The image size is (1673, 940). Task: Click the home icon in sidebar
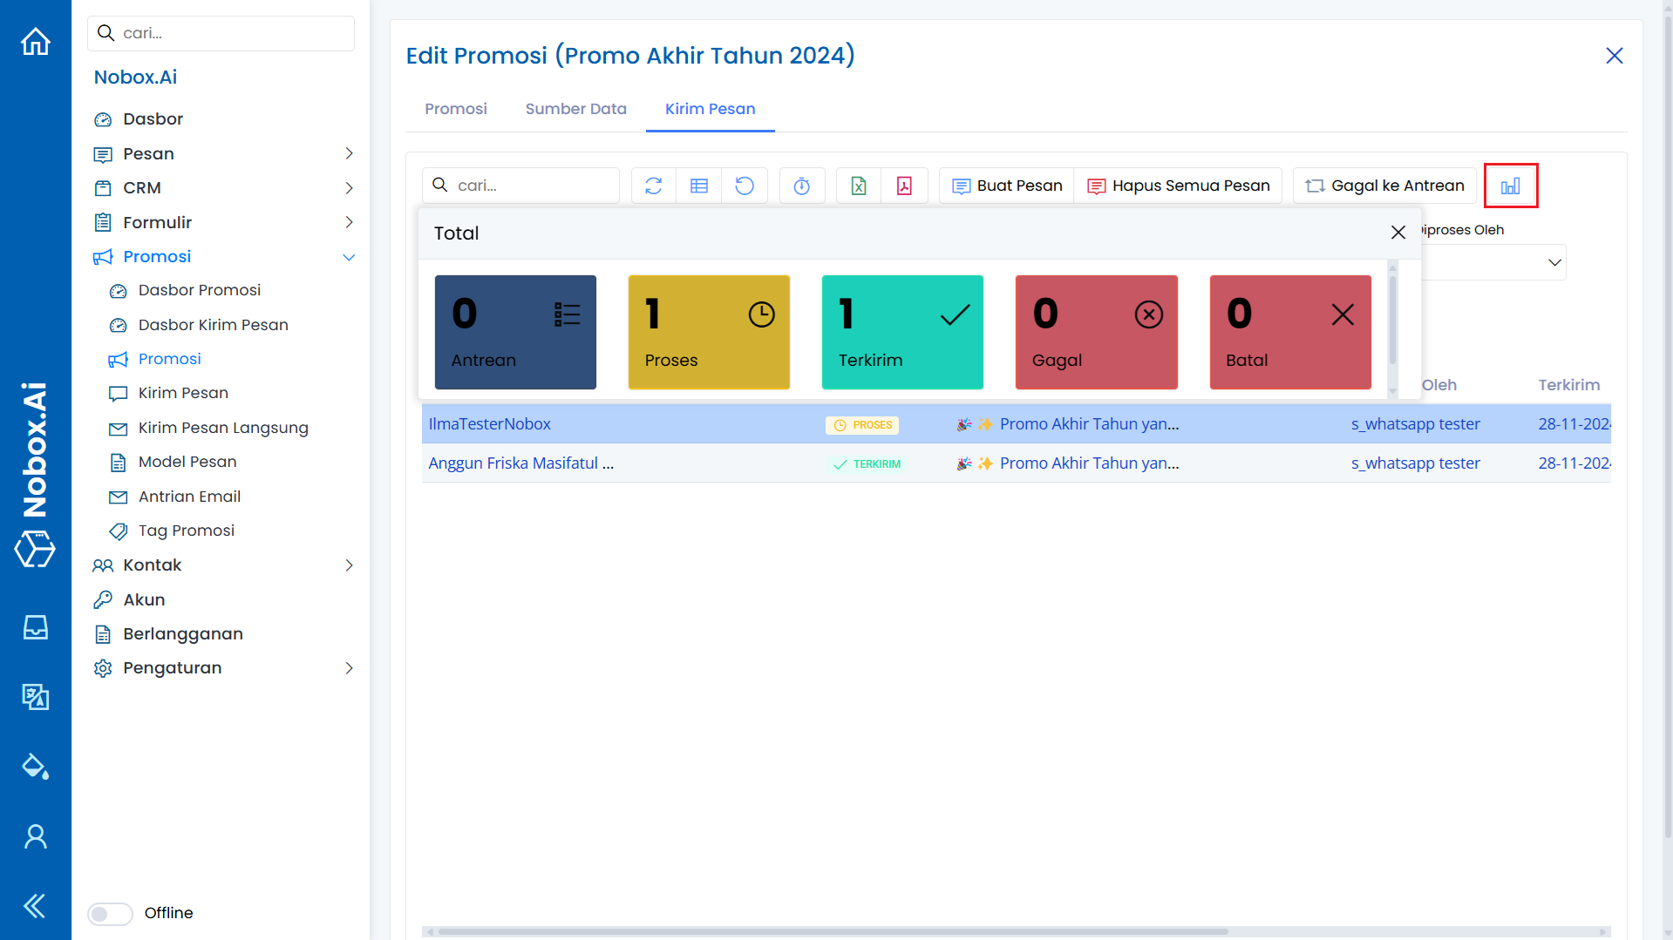(36, 42)
